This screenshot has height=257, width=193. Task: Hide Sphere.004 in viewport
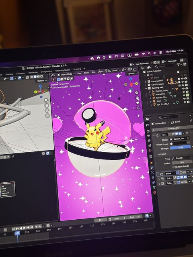pyautogui.click(x=184, y=95)
